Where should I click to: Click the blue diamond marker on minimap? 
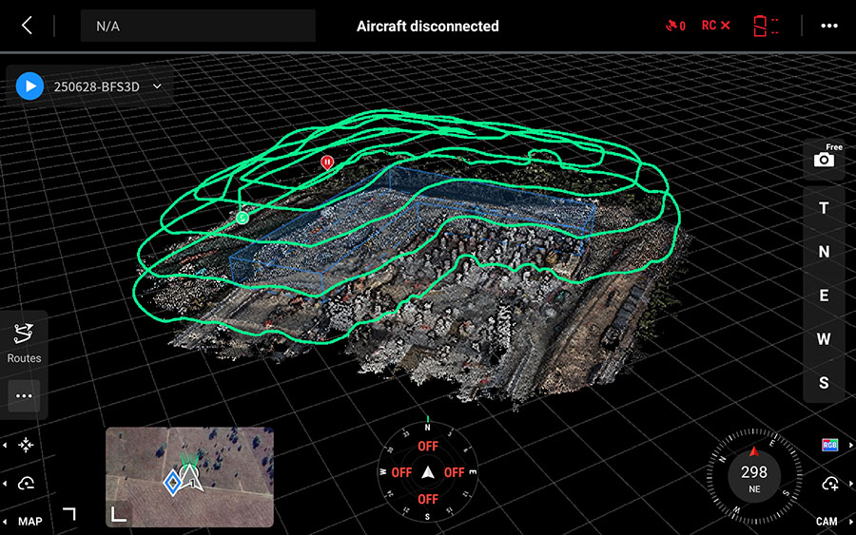point(172,482)
